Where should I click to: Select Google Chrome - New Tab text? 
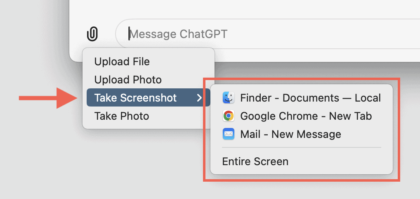(x=306, y=116)
